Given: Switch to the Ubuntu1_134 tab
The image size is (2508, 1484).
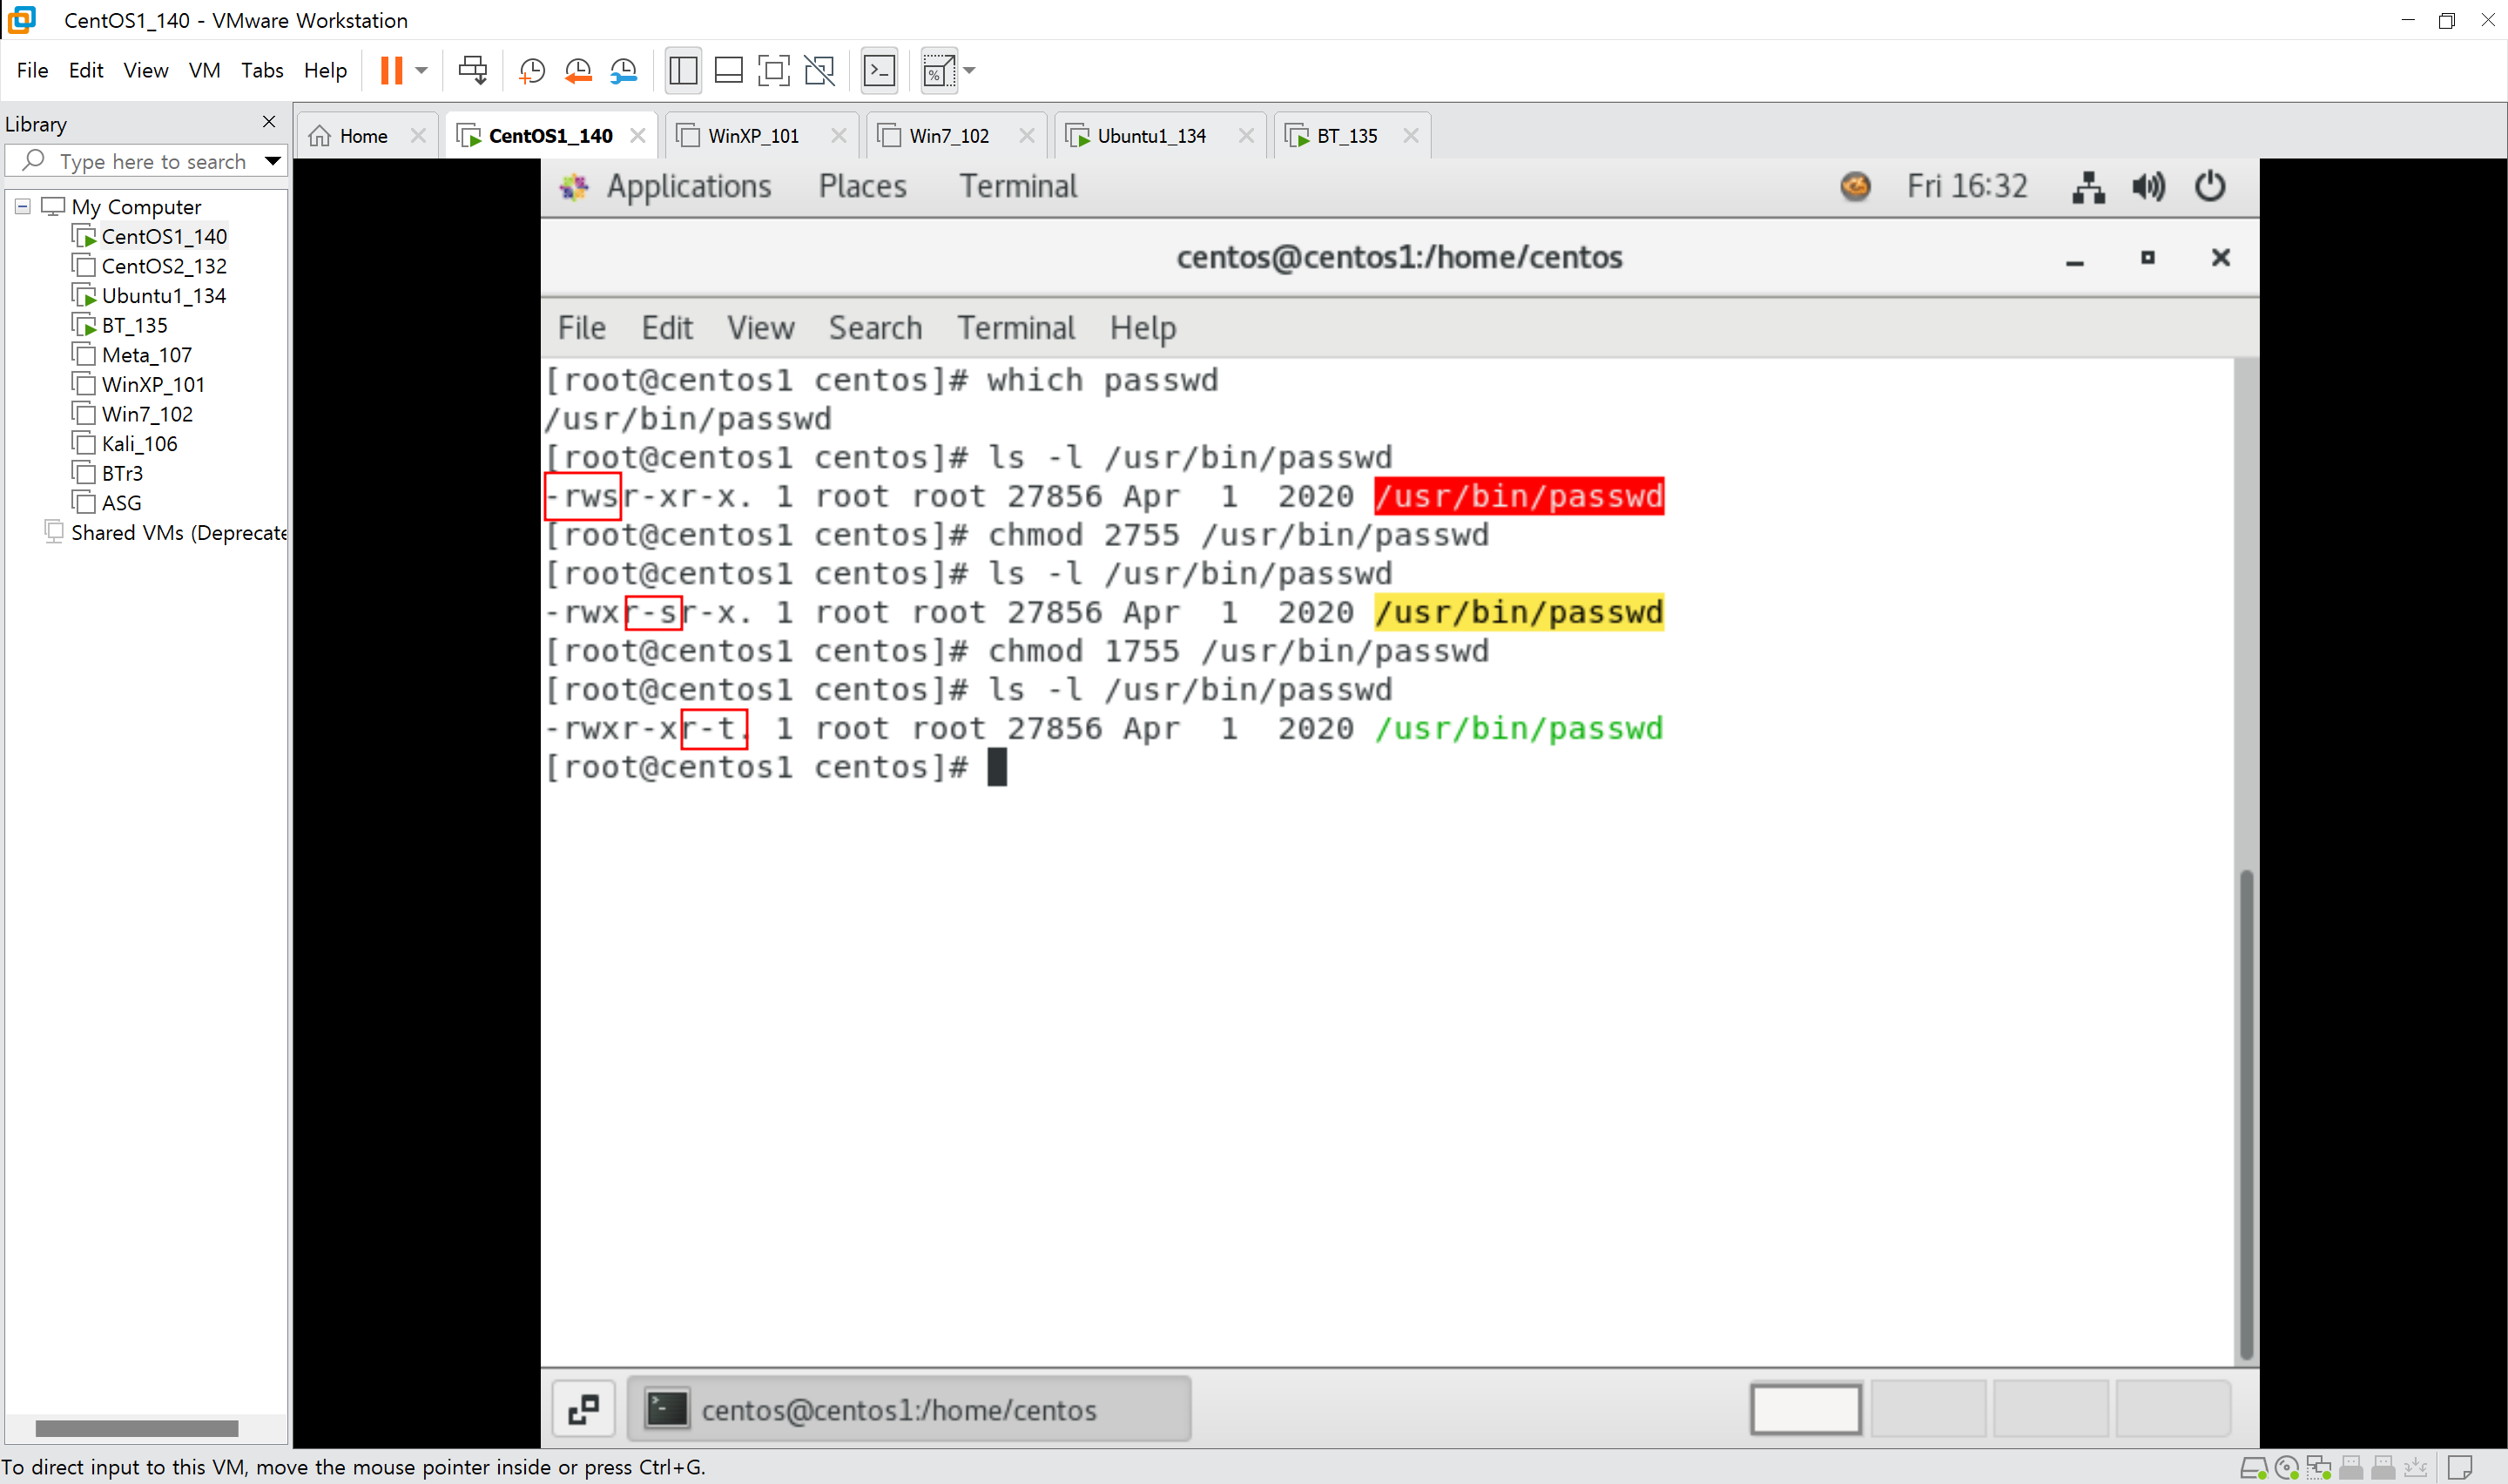Looking at the screenshot, I should 1149,135.
